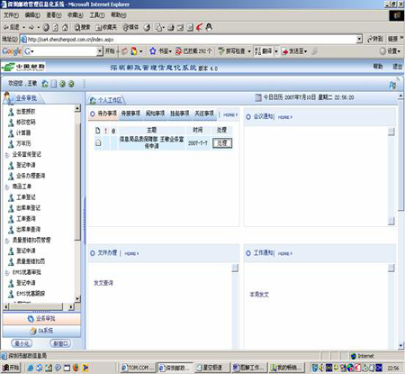405x374 pixels.
Task: Click MORE link beside 文件办理
Action: tap(131, 253)
